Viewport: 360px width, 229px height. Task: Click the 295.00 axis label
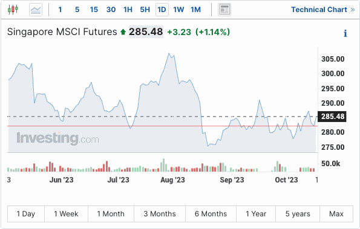(x=333, y=88)
